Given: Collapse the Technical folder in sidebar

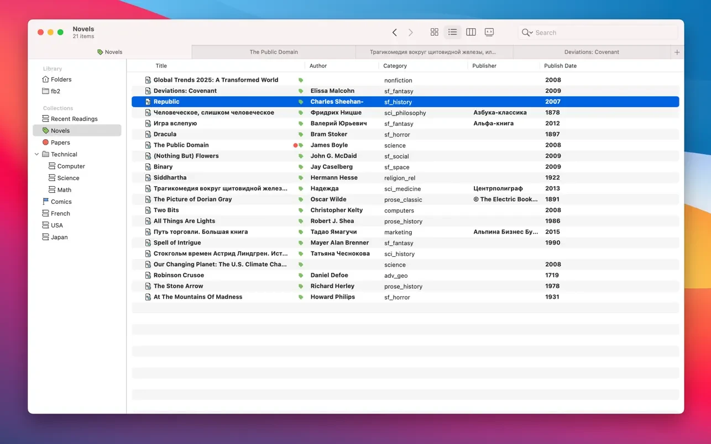Looking at the screenshot, I should pos(37,155).
